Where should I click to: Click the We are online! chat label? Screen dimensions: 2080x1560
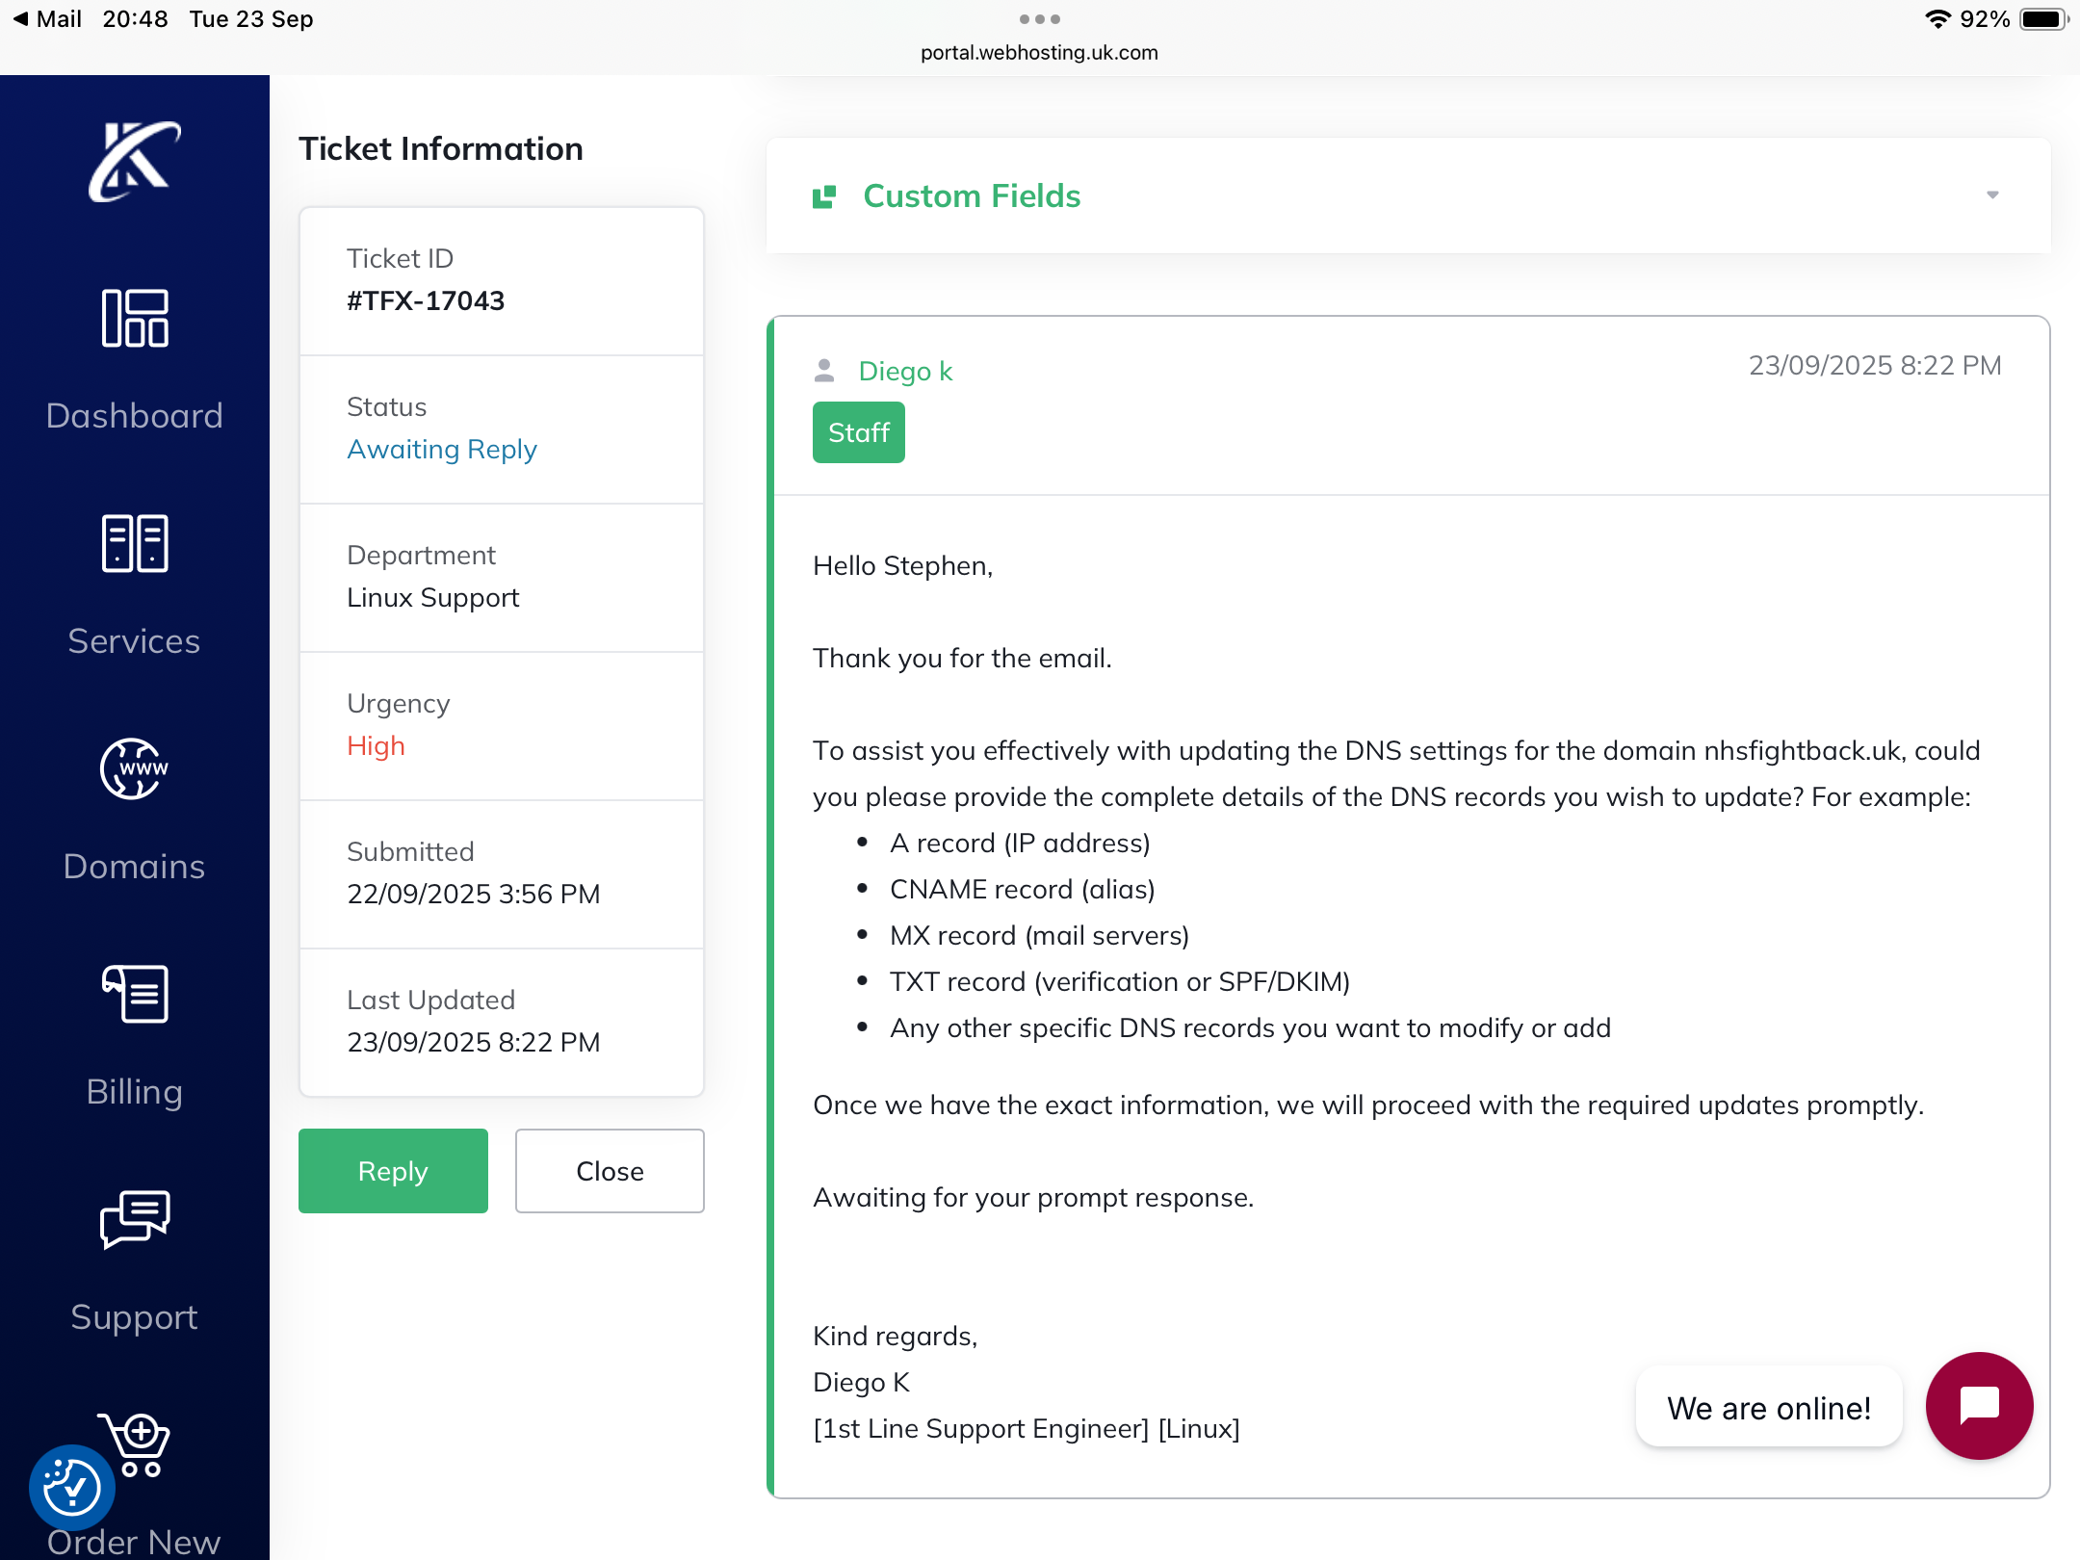tap(1769, 1408)
